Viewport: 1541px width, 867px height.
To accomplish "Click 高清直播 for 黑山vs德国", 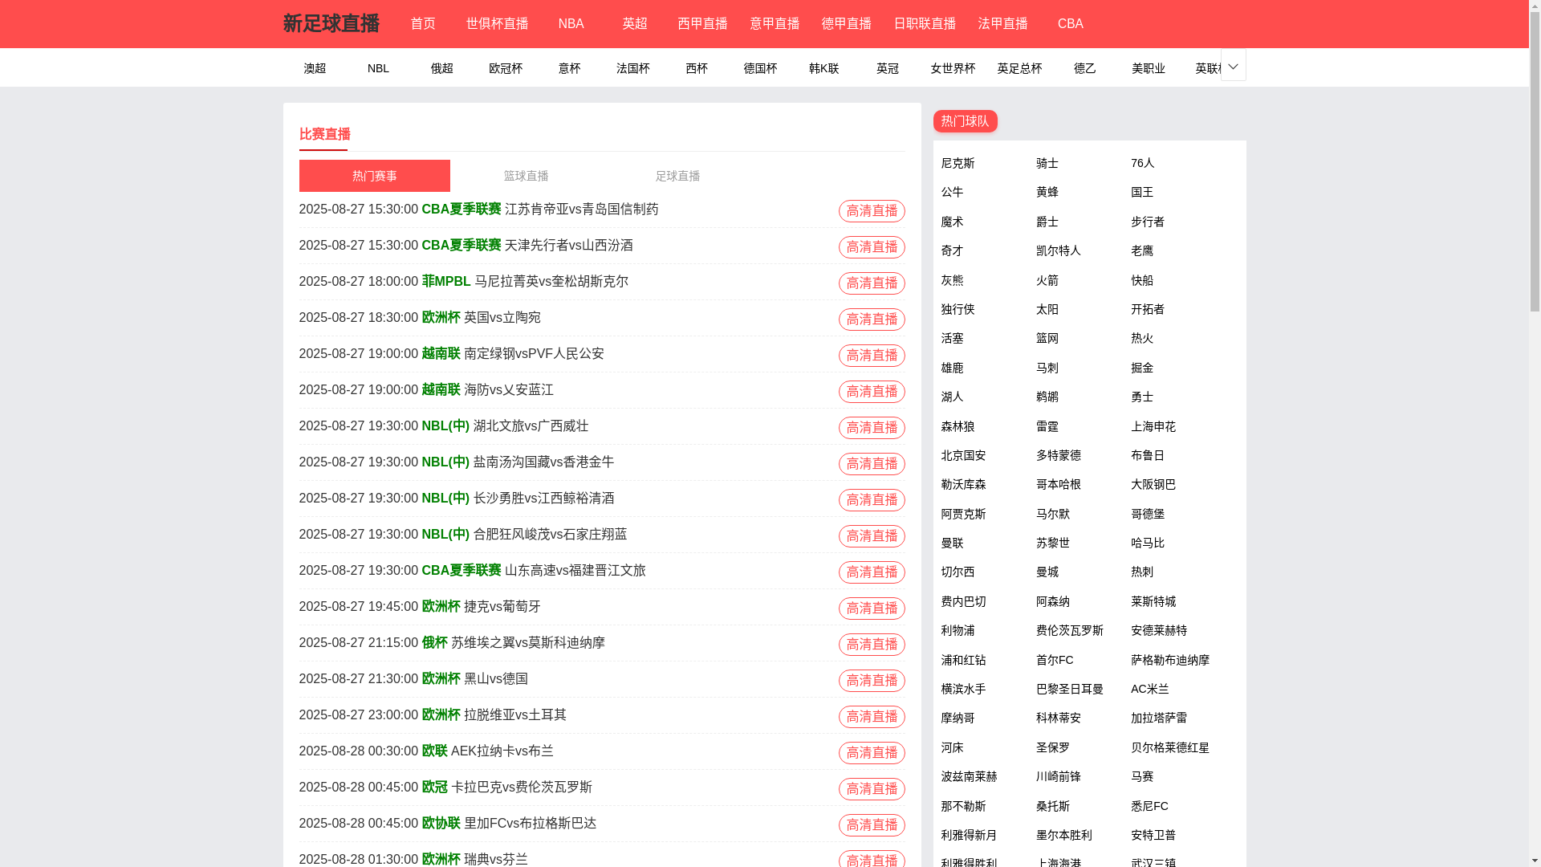I will pyautogui.click(x=872, y=681).
